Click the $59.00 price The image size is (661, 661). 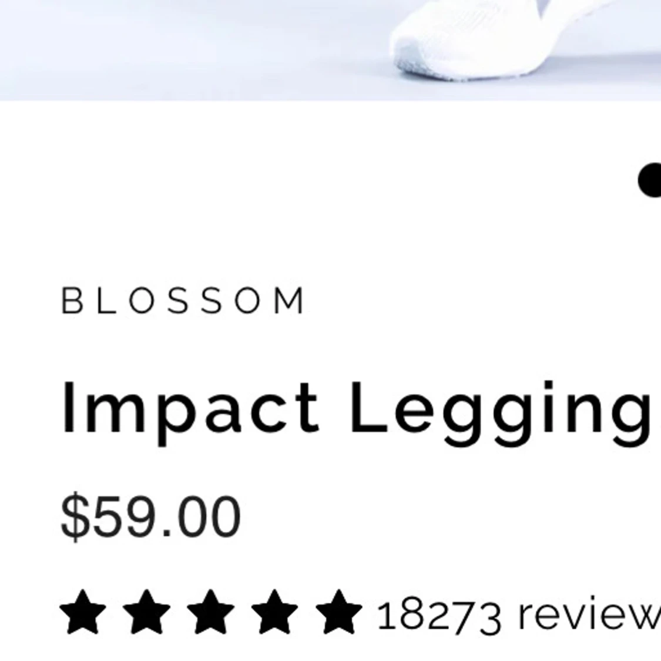pos(151,517)
